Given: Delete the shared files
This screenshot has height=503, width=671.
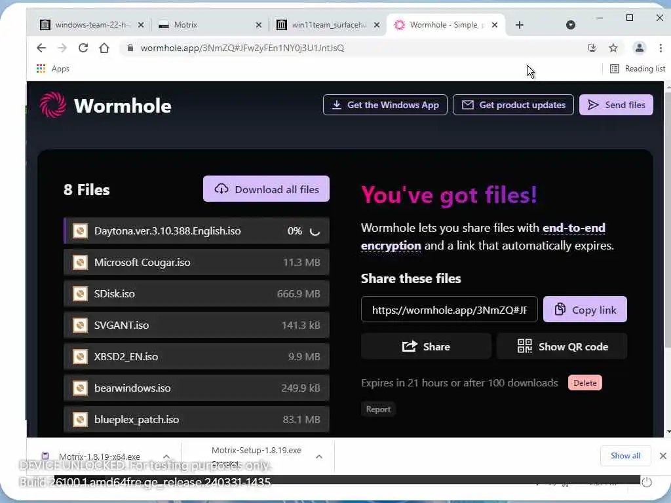Looking at the screenshot, I should [585, 382].
